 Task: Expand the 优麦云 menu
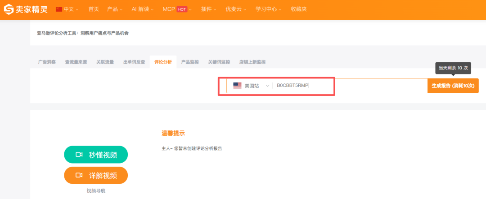(236, 9)
